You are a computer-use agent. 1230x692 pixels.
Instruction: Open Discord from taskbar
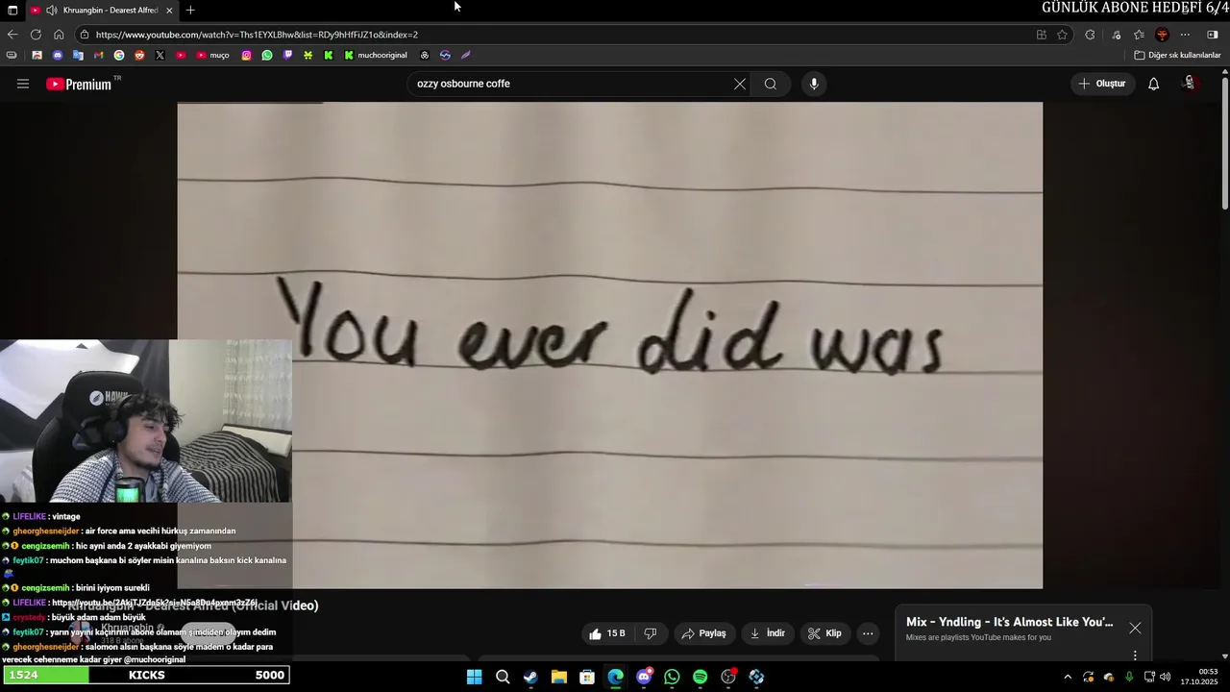644,677
